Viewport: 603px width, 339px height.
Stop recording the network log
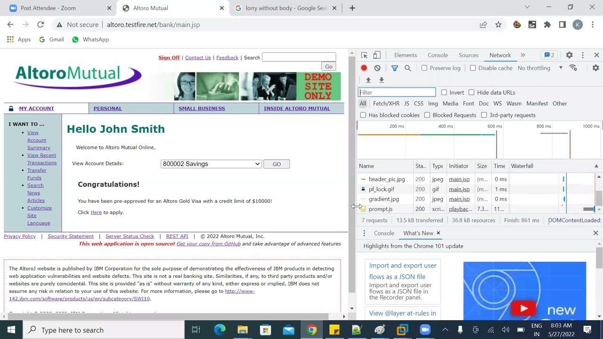[x=364, y=68]
